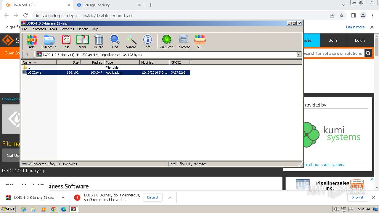This screenshot has width=379, height=213.
Task: Bookmark this page with star icon
Action: [342, 15]
